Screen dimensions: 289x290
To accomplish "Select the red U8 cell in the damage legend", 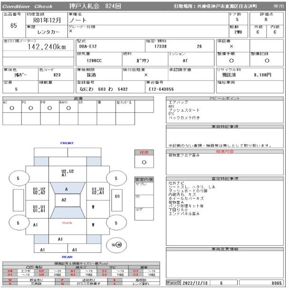I will click(10, 271).
